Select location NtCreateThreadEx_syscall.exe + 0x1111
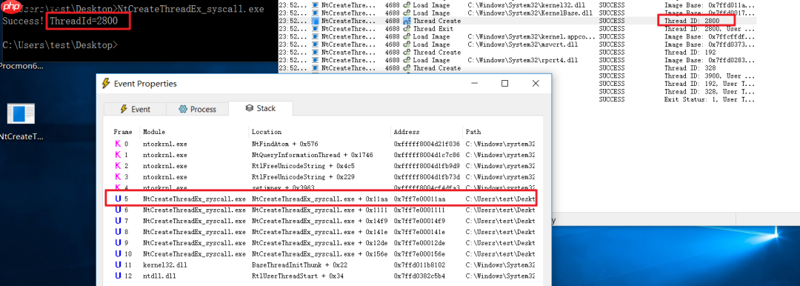800x286 pixels. point(319,210)
